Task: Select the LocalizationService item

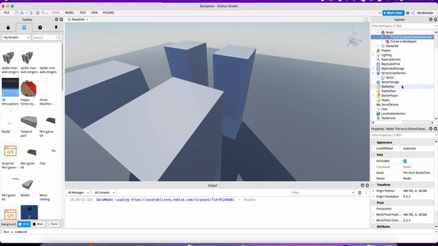Action: (x=393, y=114)
